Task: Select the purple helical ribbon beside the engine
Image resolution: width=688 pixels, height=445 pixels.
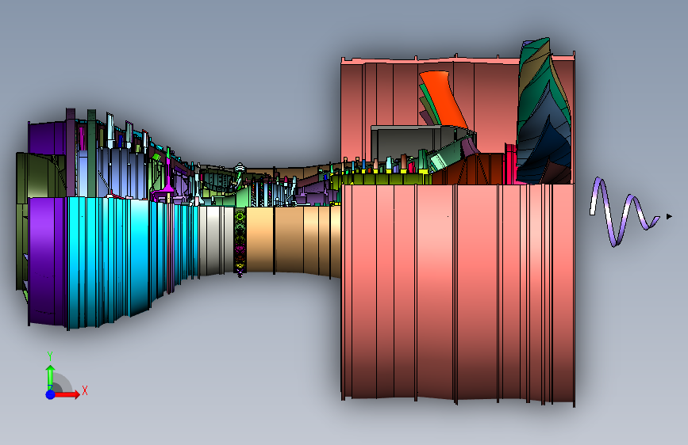Action: coord(624,211)
